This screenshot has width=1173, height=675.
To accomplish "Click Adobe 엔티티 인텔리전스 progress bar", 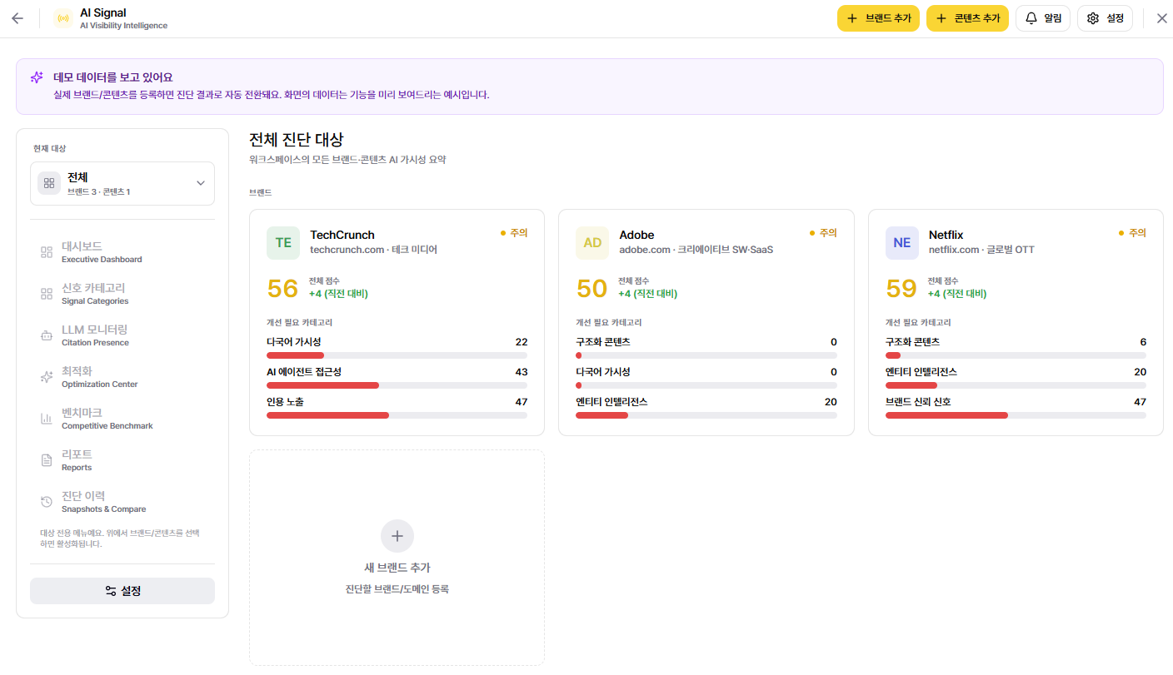I will (x=706, y=415).
